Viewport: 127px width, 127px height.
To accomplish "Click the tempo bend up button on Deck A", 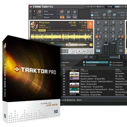I will click(89, 30).
